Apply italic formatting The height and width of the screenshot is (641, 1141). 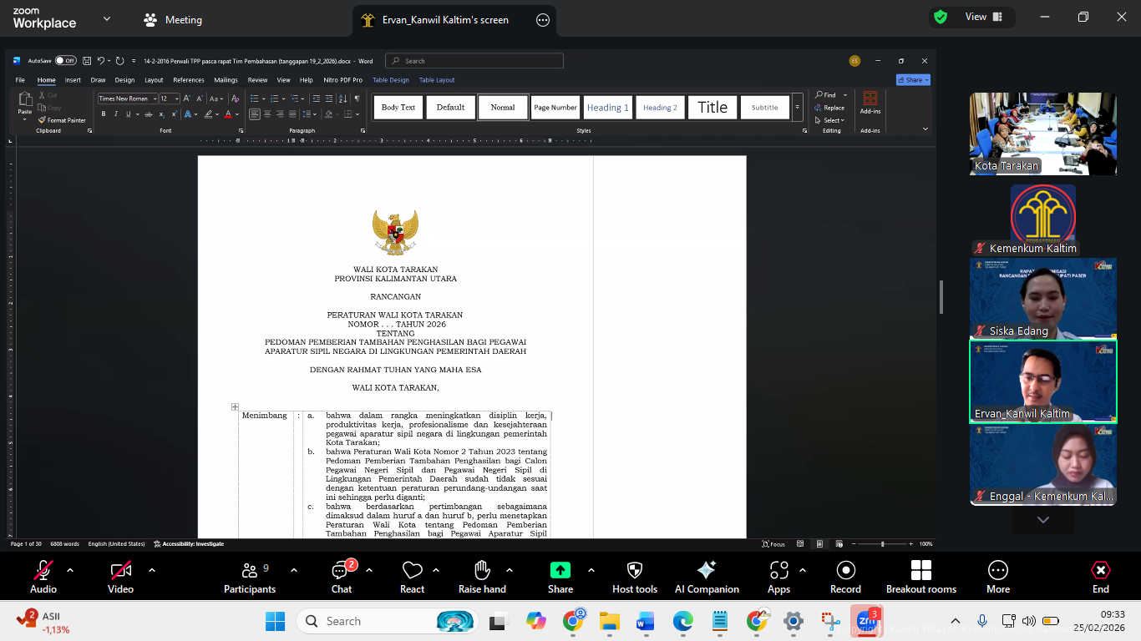click(x=116, y=114)
